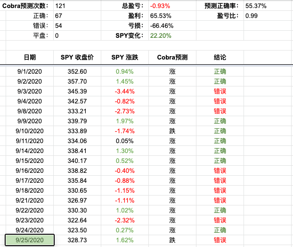Click the Cobra预测 column header
Screen dimensions: 293x247
click(172, 57)
